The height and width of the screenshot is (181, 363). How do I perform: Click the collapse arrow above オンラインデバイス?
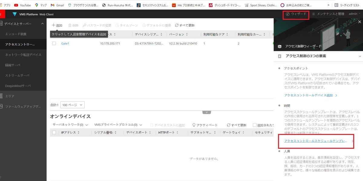tap(207, 112)
